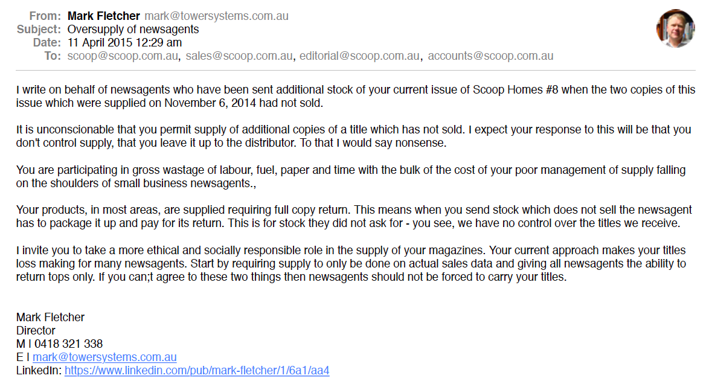Screen dimensions: 709x384
Task: Click sender address next to the From name
Action: [x=217, y=16]
